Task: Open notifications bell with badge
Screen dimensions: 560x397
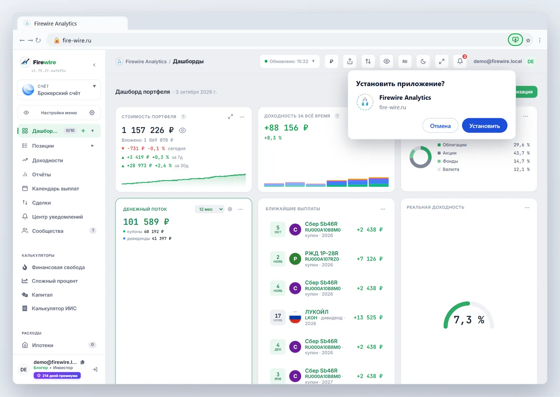Action: pos(460,61)
